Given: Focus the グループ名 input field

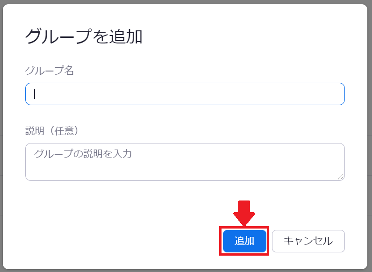Looking at the screenshot, I should [x=185, y=94].
